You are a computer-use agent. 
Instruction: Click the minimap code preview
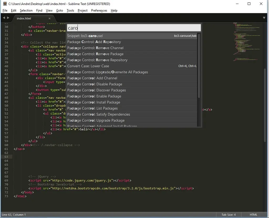[x=246, y=42]
